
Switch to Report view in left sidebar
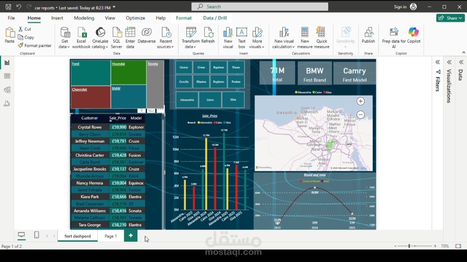[7, 63]
